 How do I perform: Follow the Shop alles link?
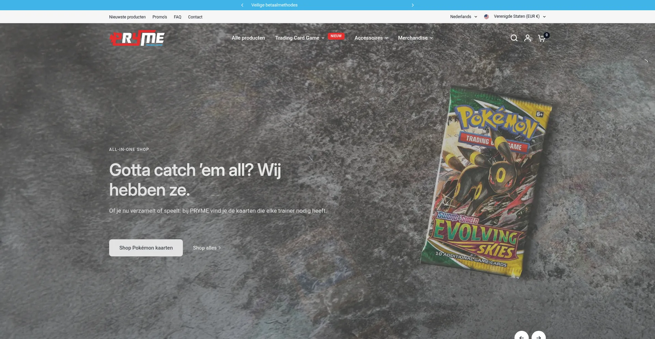[207, 248]
